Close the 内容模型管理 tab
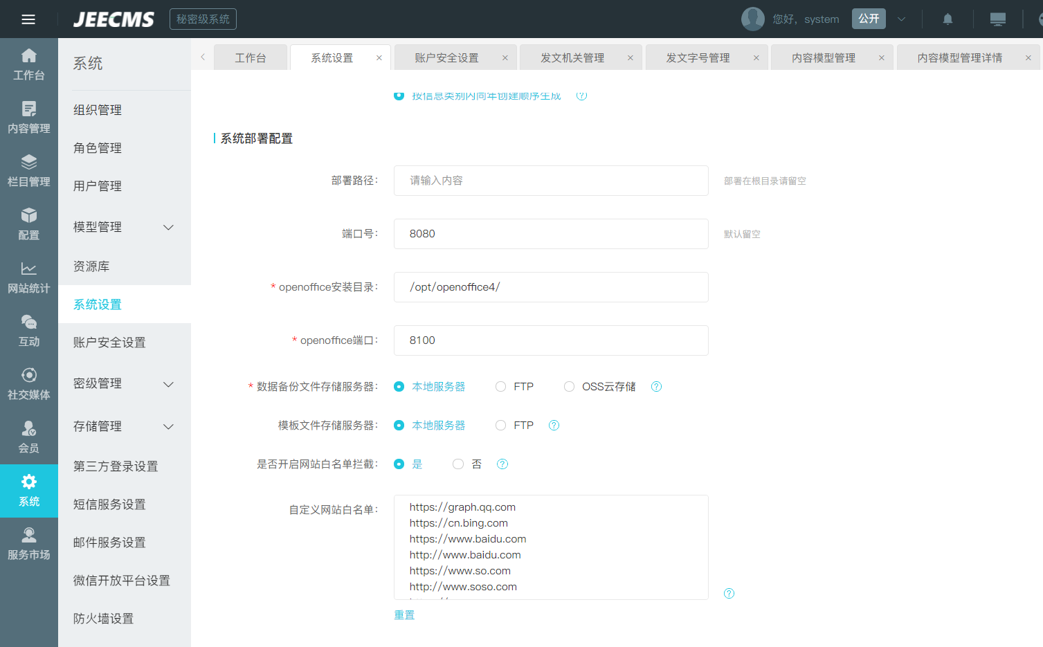 coord(882,58)
